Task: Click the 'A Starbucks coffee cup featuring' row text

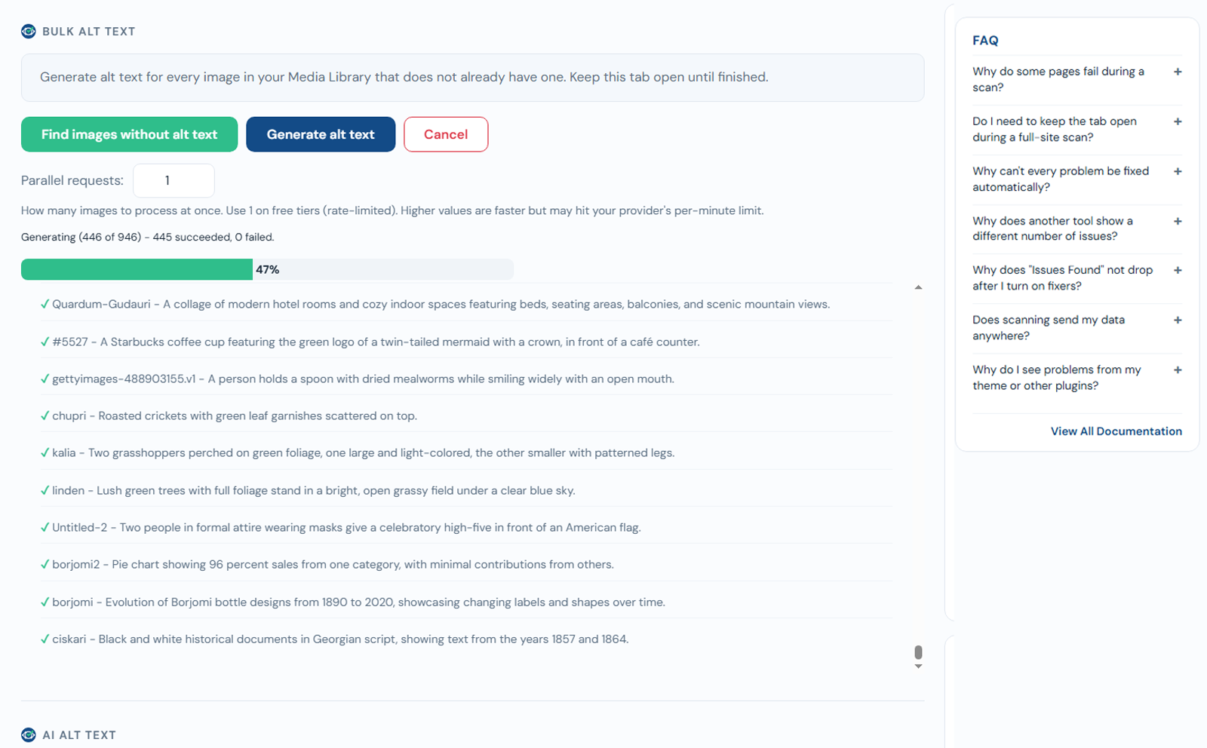Action: point(400,342)
